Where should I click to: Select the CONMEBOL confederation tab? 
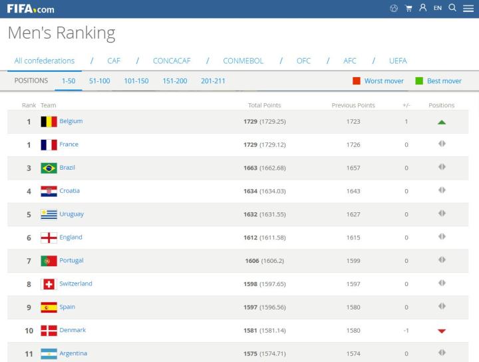click(x=243, y=61)
